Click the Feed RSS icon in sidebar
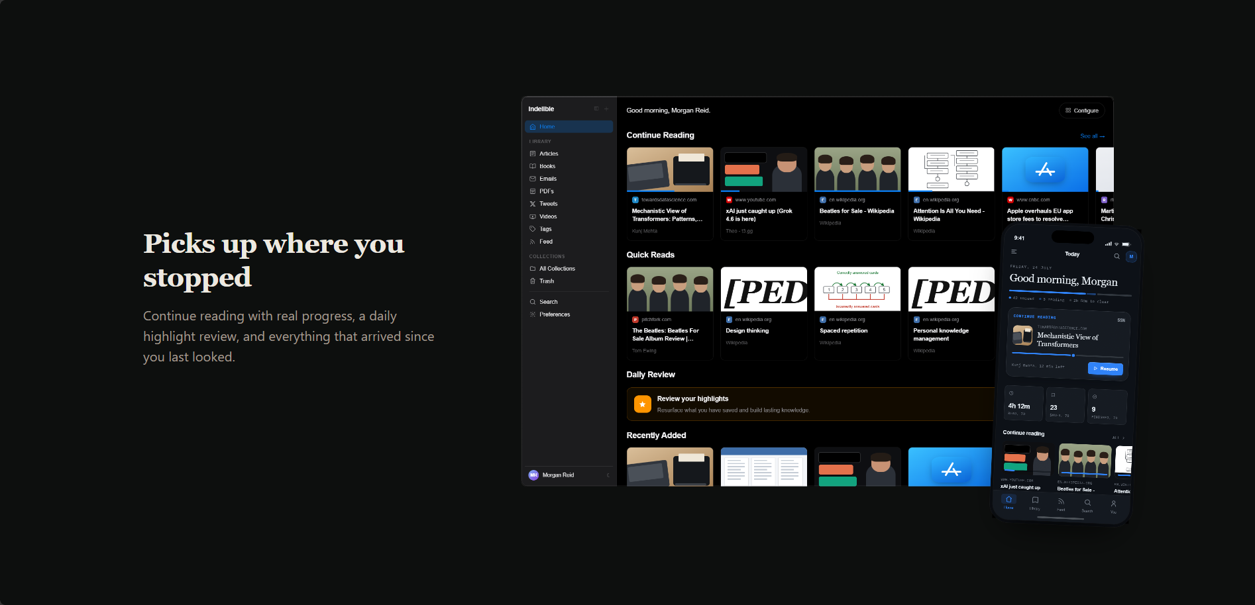 pyautogui.click(x=533, y=242)
